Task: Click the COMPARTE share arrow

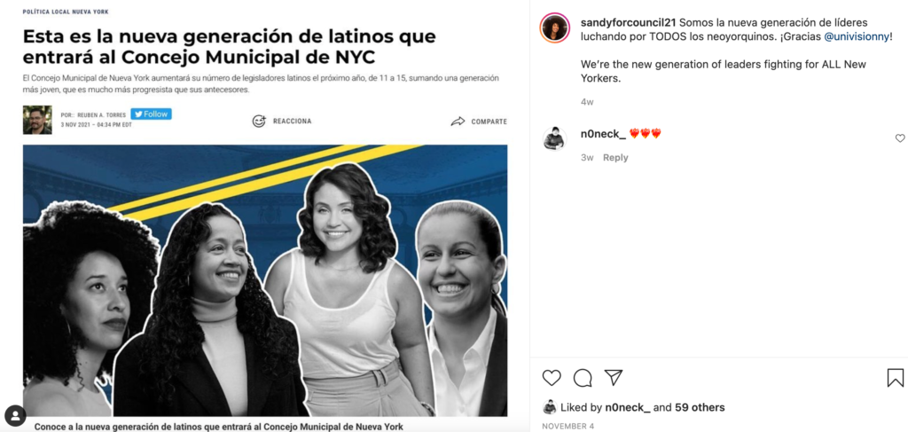Action: pyautogui.click(x=458, y=122)
